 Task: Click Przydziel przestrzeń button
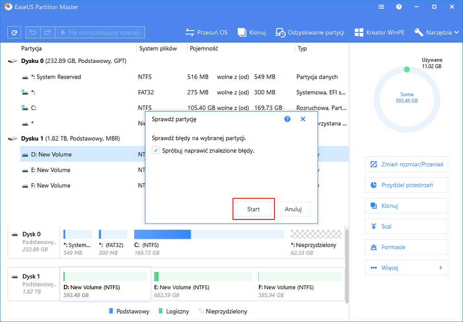point(407,185)
